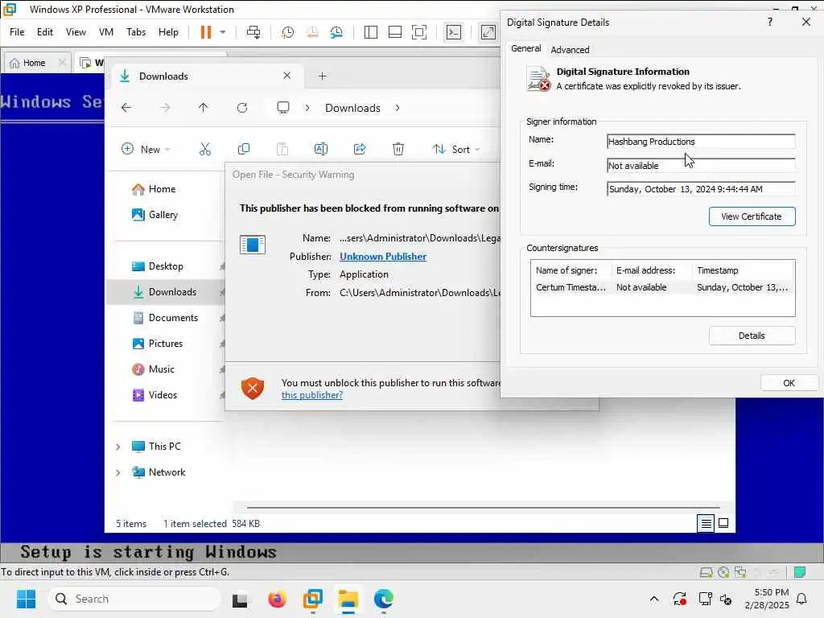Image resolution: width=824 pixels, height=618 pixels.
Task: Click the chevron before Downloads in address bar
Action: pos(307,108)
